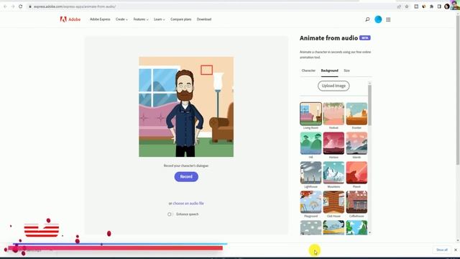Bookmark this page with the star icon
This screenshot has height=259, width=460.
(x=407, y=6)
